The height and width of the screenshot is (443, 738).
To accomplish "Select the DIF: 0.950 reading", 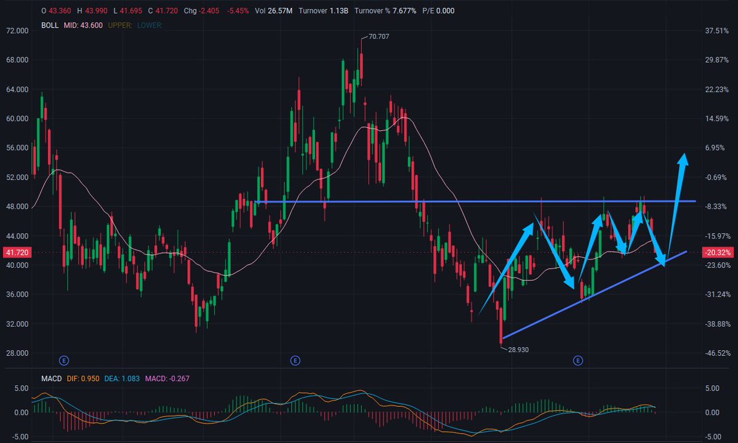I will 83,378.
